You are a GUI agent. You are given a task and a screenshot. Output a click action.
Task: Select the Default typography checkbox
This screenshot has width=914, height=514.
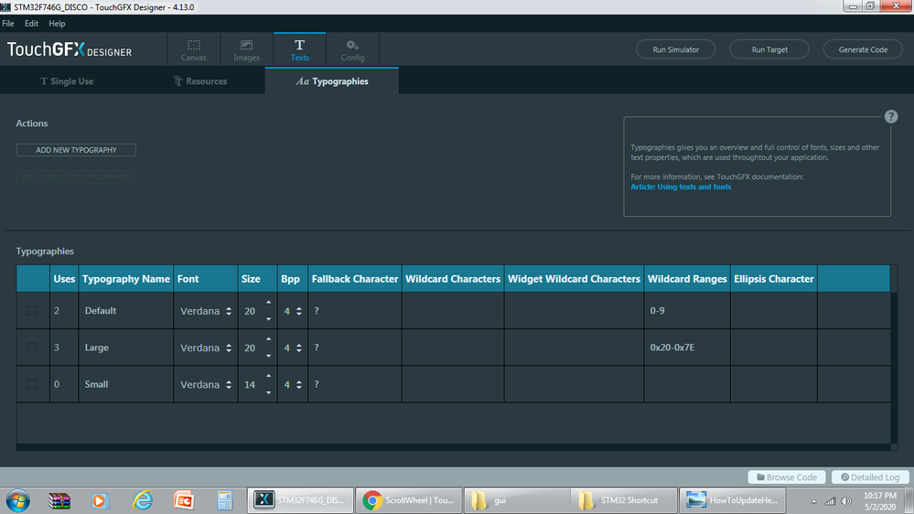32,311
